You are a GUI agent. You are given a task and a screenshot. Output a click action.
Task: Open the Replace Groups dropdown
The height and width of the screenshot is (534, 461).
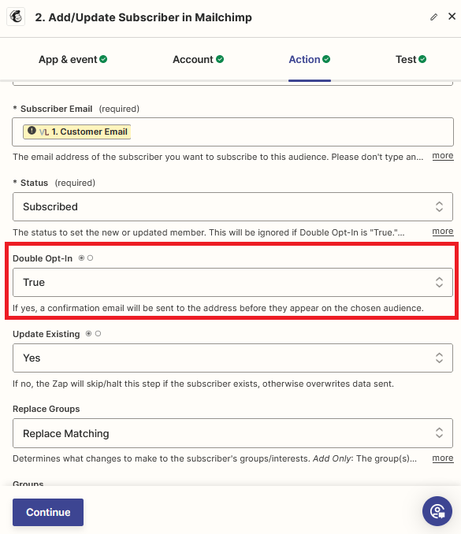tap(232, 433)
